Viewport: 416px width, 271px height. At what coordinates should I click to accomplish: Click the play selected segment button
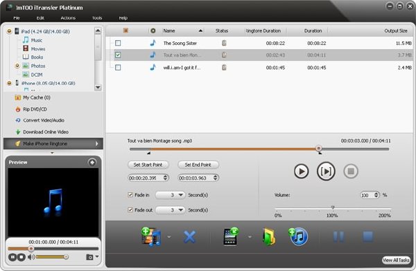(x=326, y=171)
